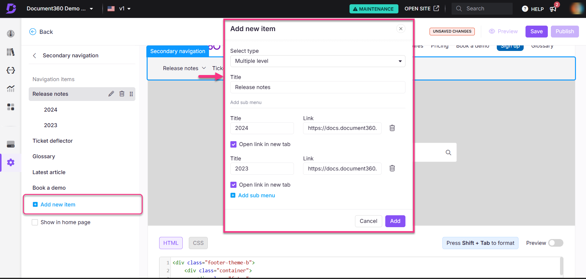Click the HELP question mark icon
Screen dimensions: 586x279
pyautogui.click(x=525, y=9)
